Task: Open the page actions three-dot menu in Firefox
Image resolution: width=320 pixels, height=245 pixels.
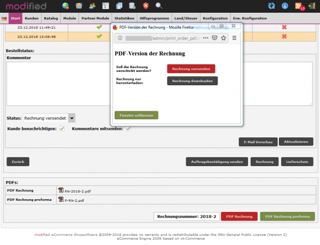Action: pos(206,38)
